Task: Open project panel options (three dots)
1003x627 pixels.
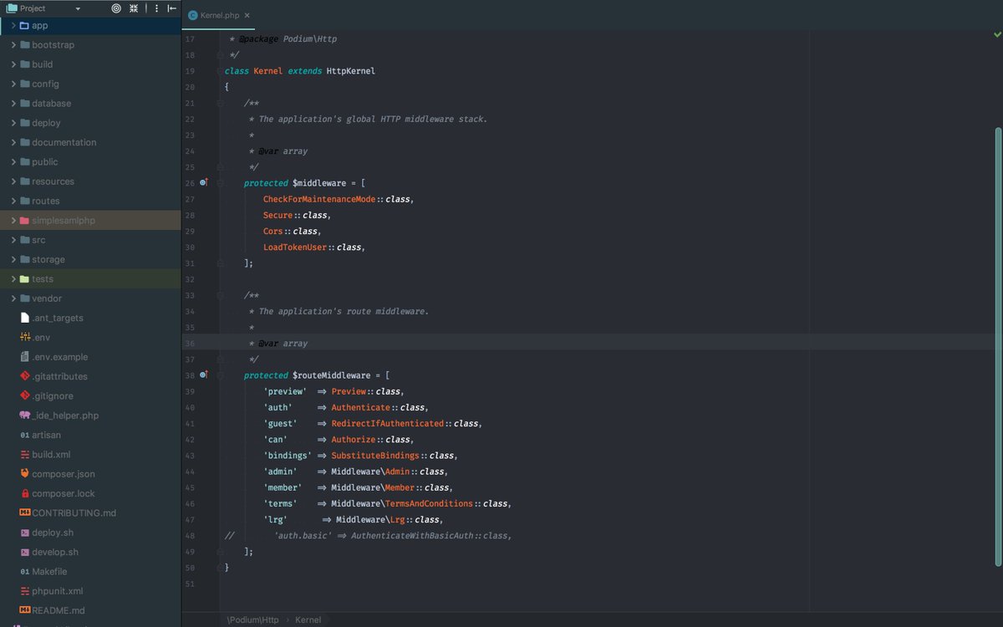Action: pos(157,8)
